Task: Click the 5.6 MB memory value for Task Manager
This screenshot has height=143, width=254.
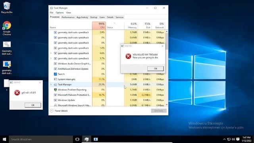Action: 133,85
